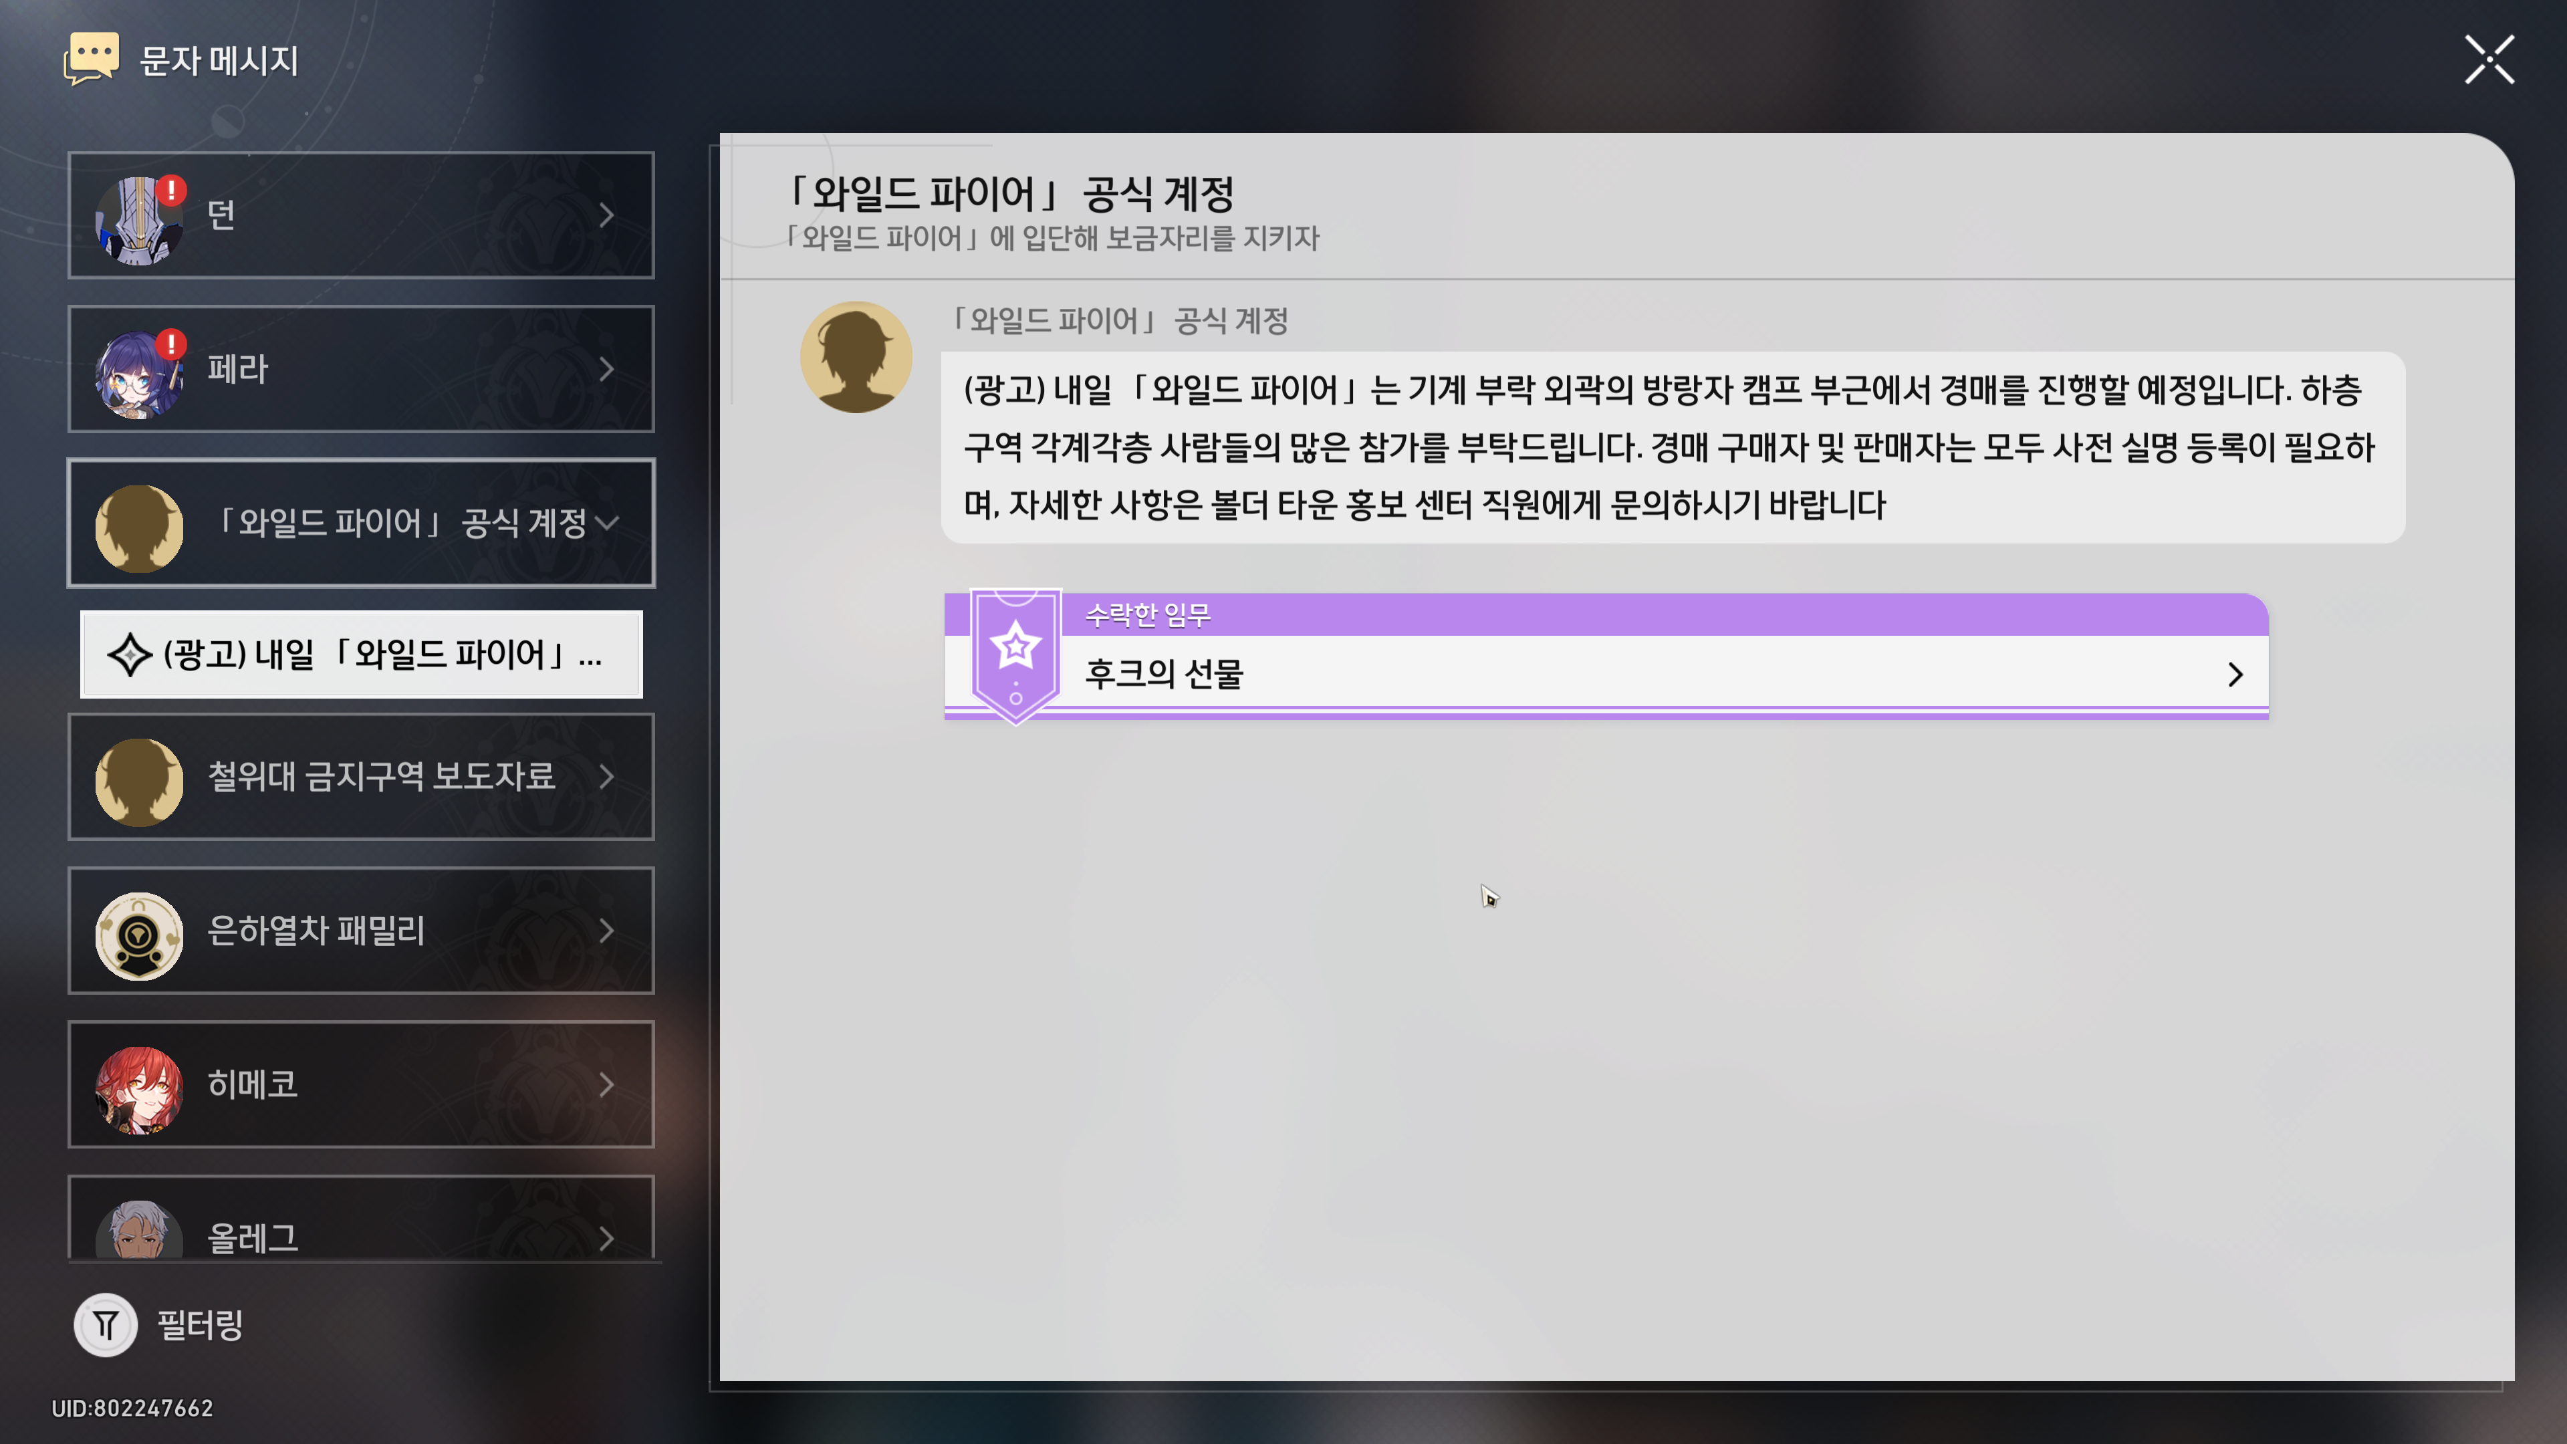Viewport: 2567px width, 1444px height.
Task: Expand the 던 conversation chevron arrow
Action: [x=607, y=215]
